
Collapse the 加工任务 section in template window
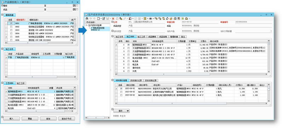click(x=2, y=49)
